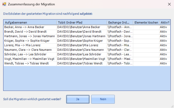Select row Neumann, Clara --> Clara Neumann
The width and height of the screenshot is (174, 108).
87,50
